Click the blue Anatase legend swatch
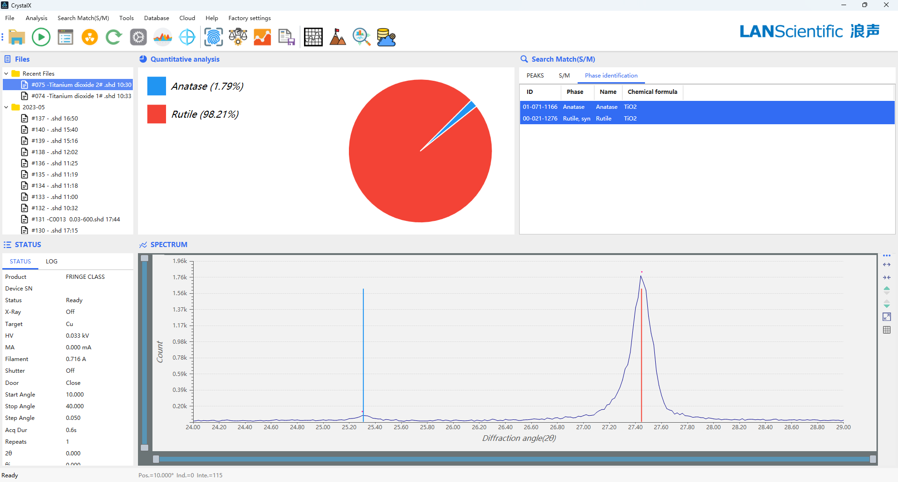Image resolution: width=898 pixels, height=482 pixels. [x=157, y=86]
